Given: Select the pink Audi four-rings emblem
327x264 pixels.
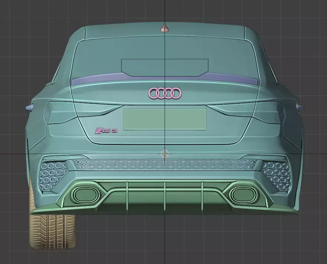Looking at the screenshot, I should coord(165,93).
